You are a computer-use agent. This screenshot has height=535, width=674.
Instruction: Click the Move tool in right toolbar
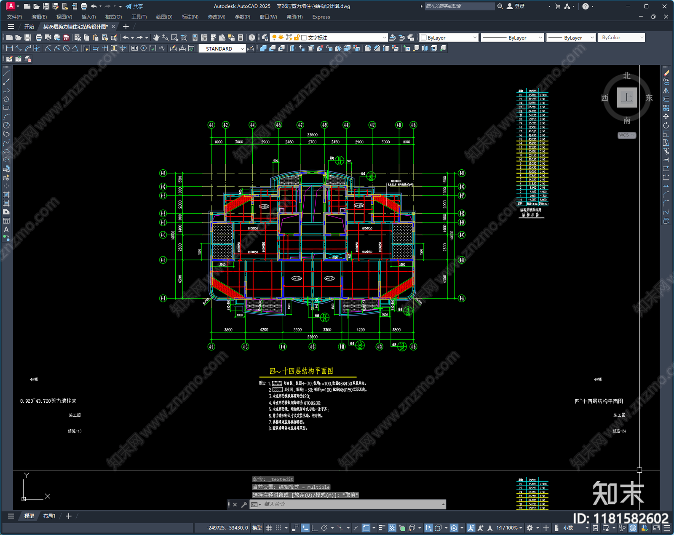coord(666,117)
